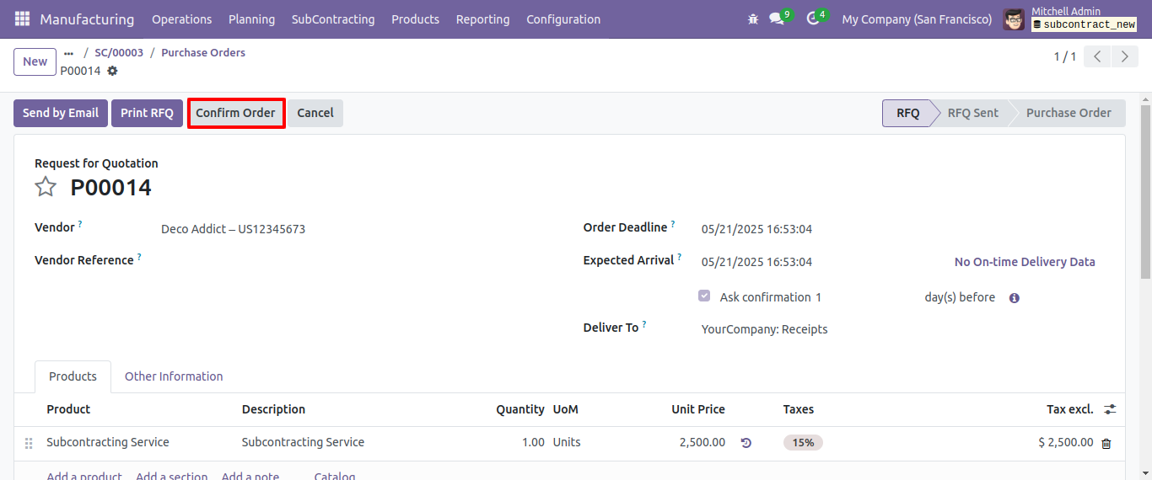Switch to Other Information tab
This screenshot has width=1152, height=480.
click(174, 376)
